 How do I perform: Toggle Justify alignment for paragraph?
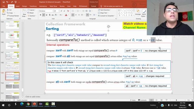pos(82,15)
